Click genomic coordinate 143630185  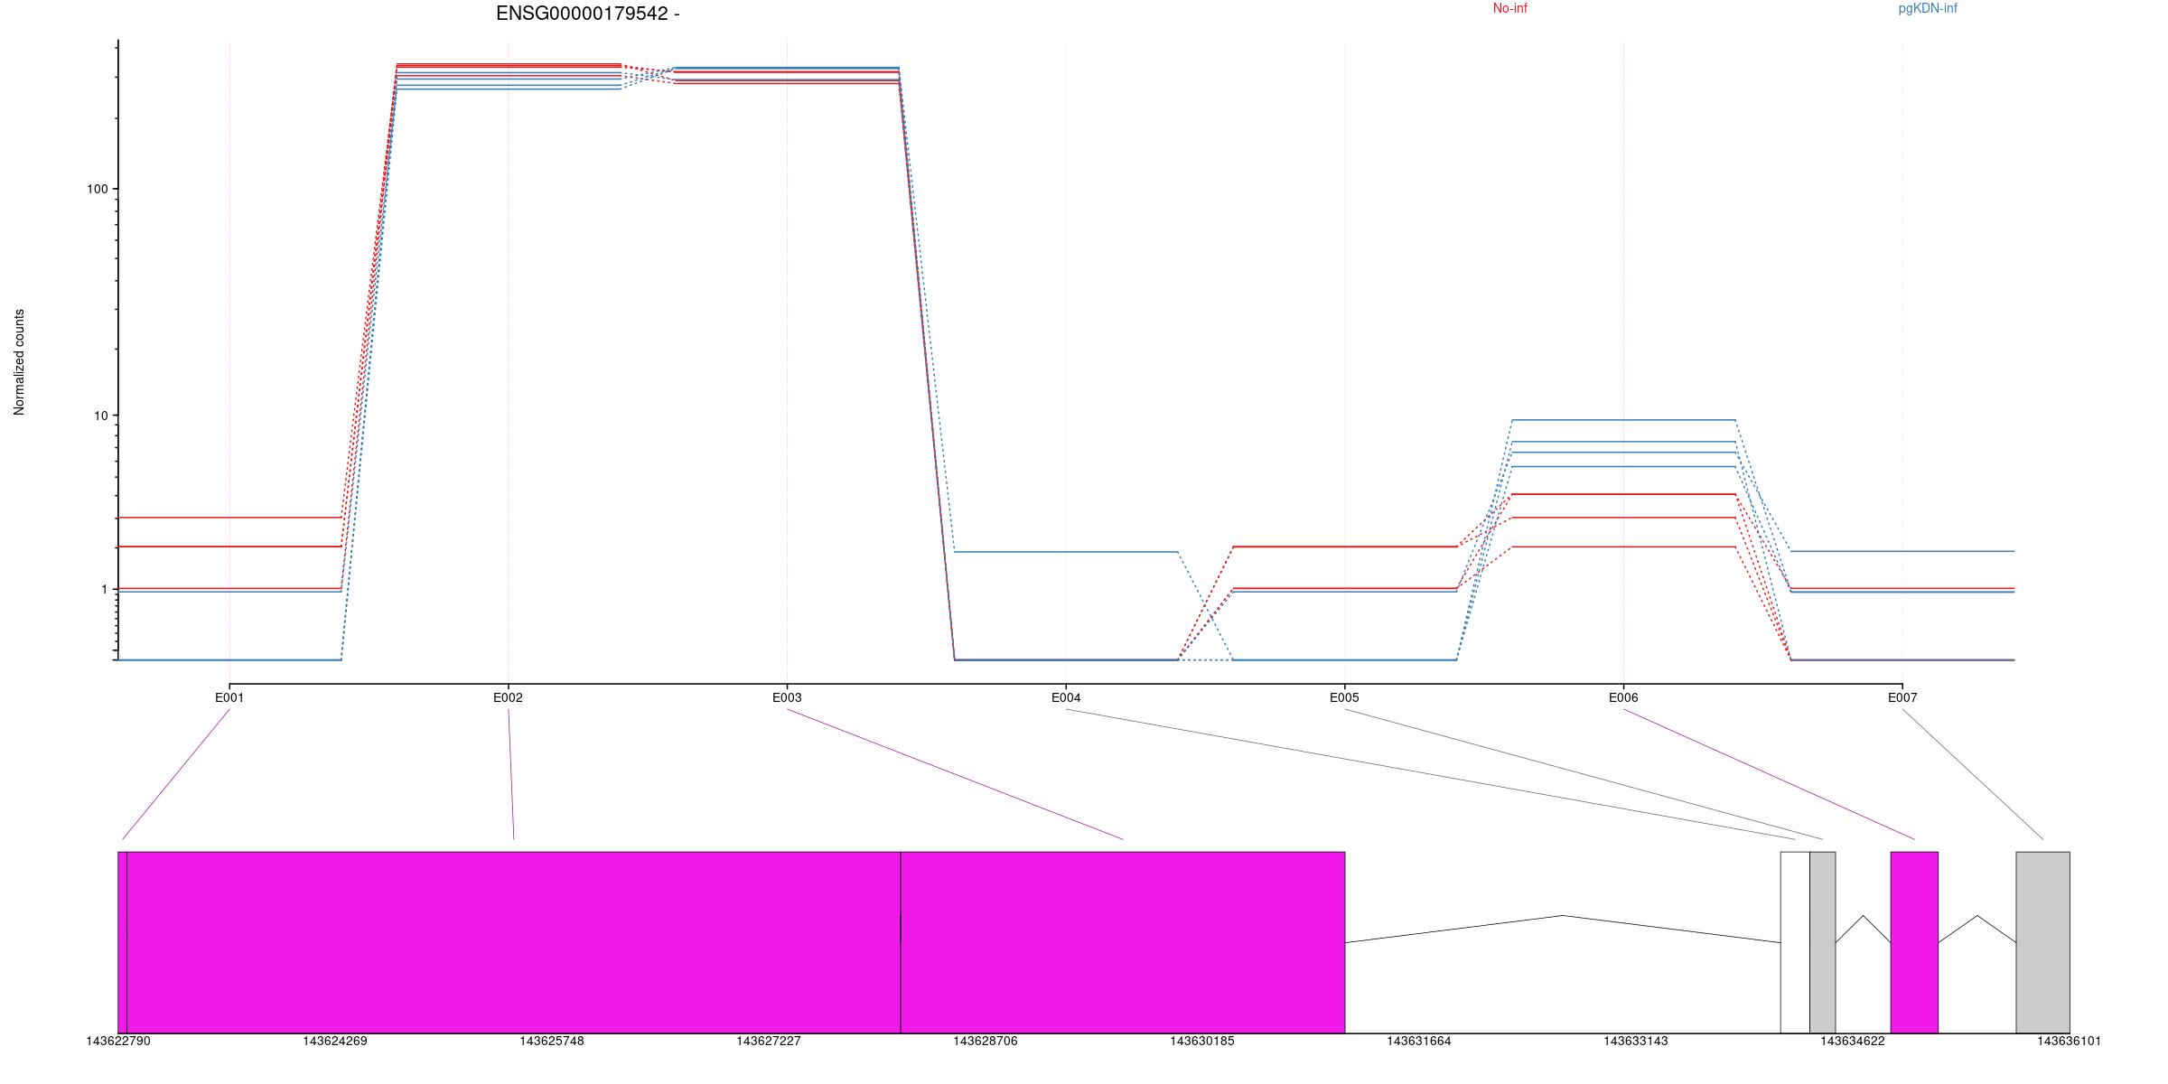[x=1202, y=1041]
